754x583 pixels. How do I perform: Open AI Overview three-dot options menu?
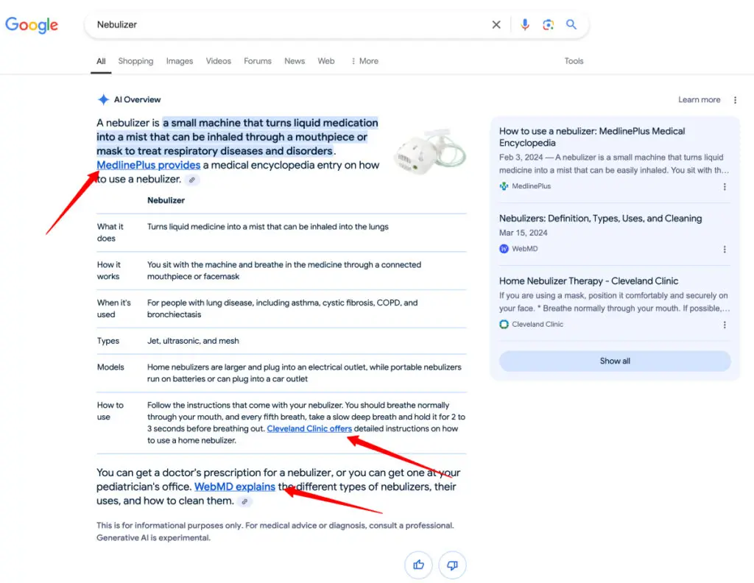pyautogui.click(x=735, y=100)
